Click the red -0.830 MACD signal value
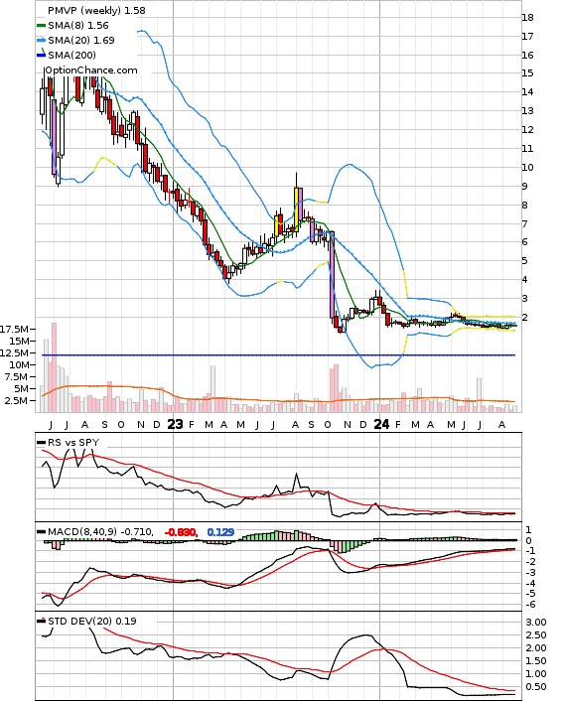Image resolution: width=562 pixels, height=701 pixels. [x=181, y=532]
